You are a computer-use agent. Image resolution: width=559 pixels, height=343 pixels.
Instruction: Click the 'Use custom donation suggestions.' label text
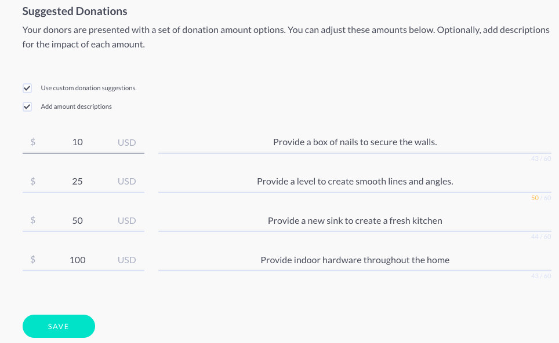click(89, 88)
